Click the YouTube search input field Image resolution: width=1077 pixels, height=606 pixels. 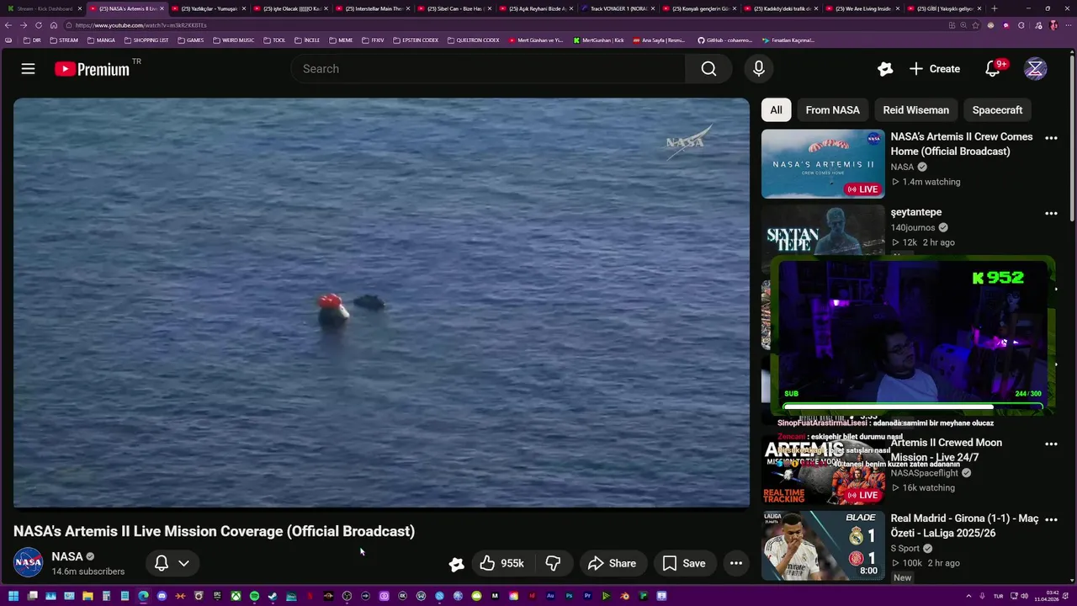pos(488,69)
